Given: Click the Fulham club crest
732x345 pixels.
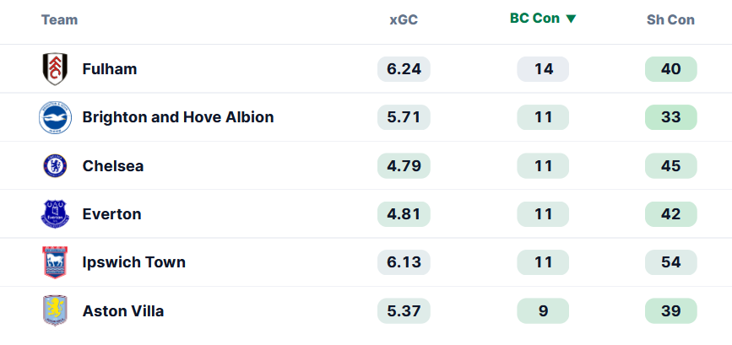Looking at the screenshot, I should point(55,69).
